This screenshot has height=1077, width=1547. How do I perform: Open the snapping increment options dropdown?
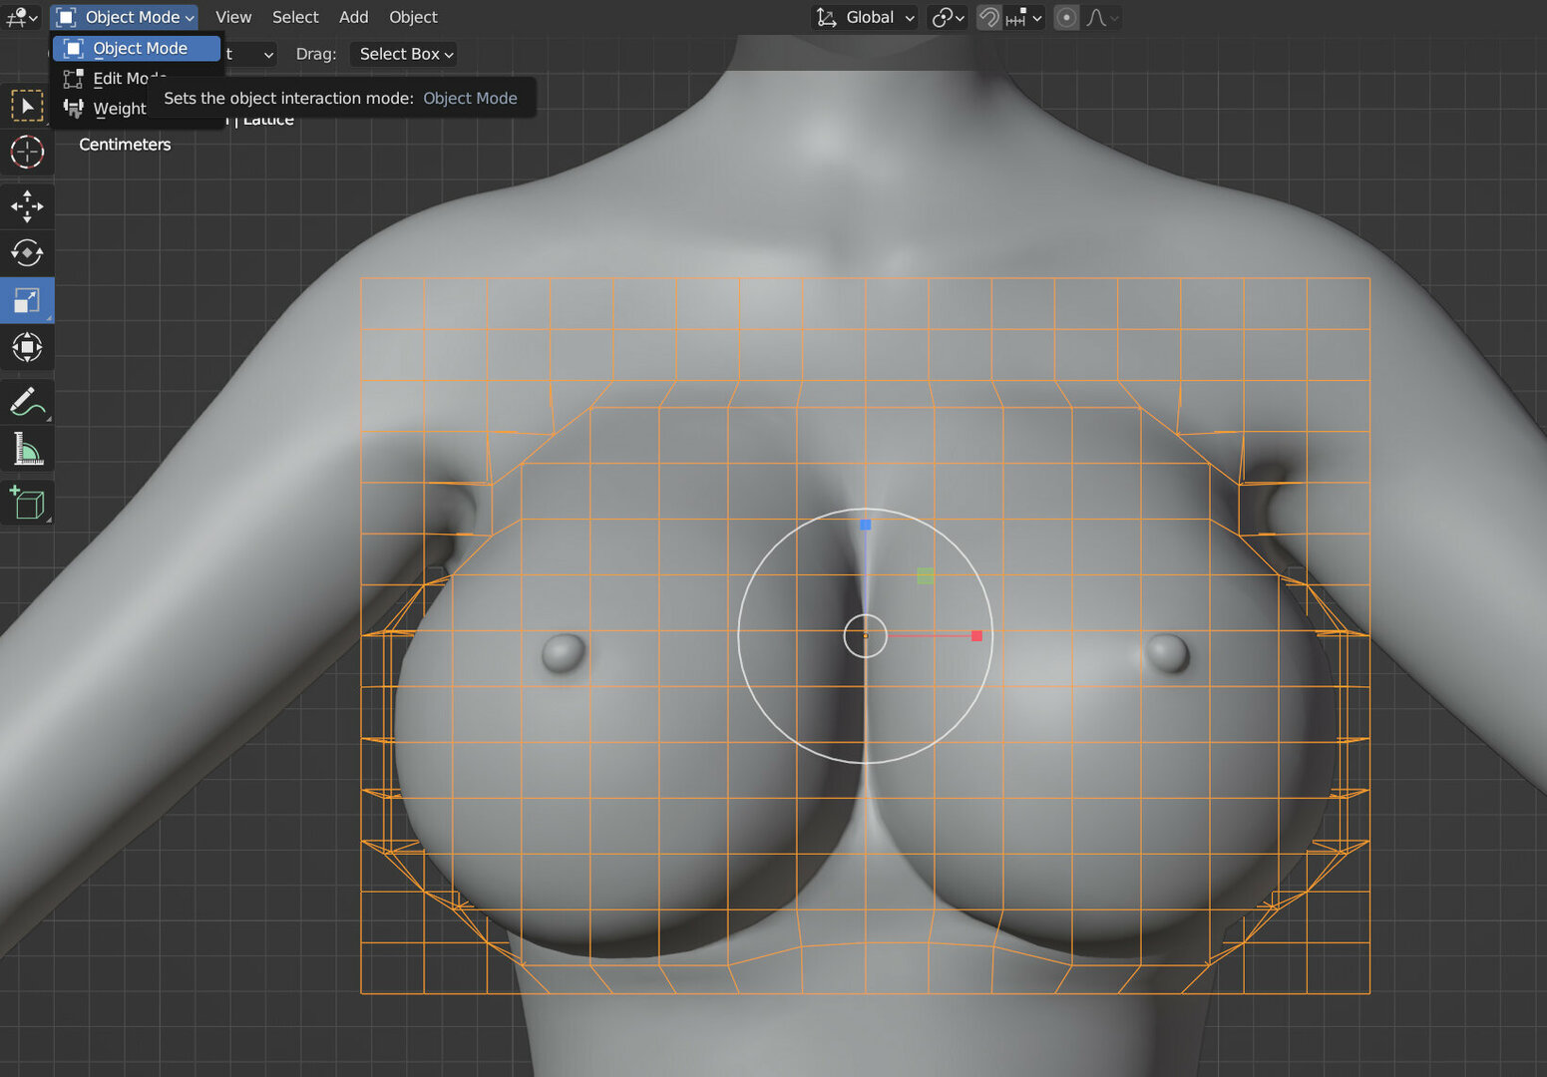[x=1023, y=17]
